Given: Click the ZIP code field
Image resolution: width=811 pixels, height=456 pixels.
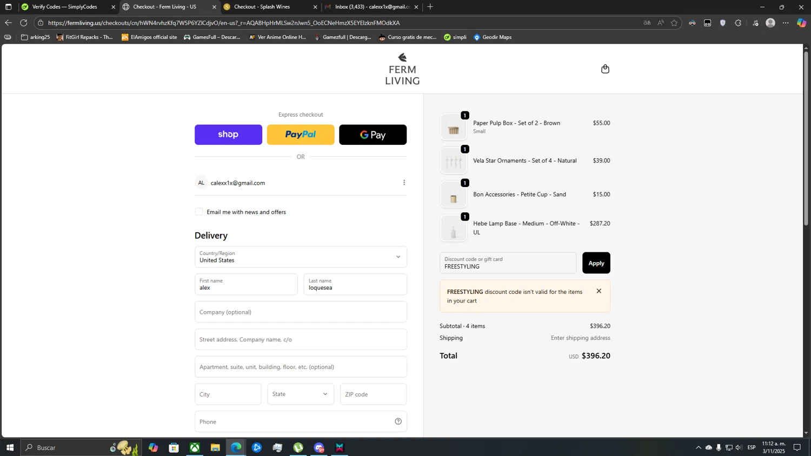Looking at the screenshot, I should [373, 394].
